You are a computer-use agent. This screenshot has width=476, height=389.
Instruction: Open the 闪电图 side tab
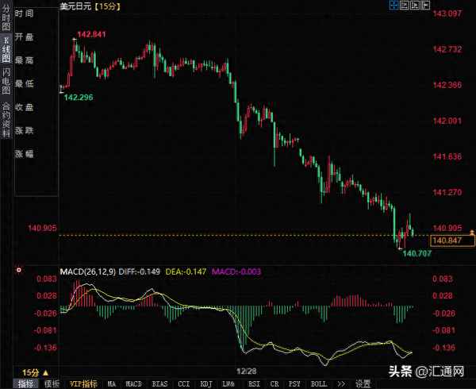(x=7, y=79)
